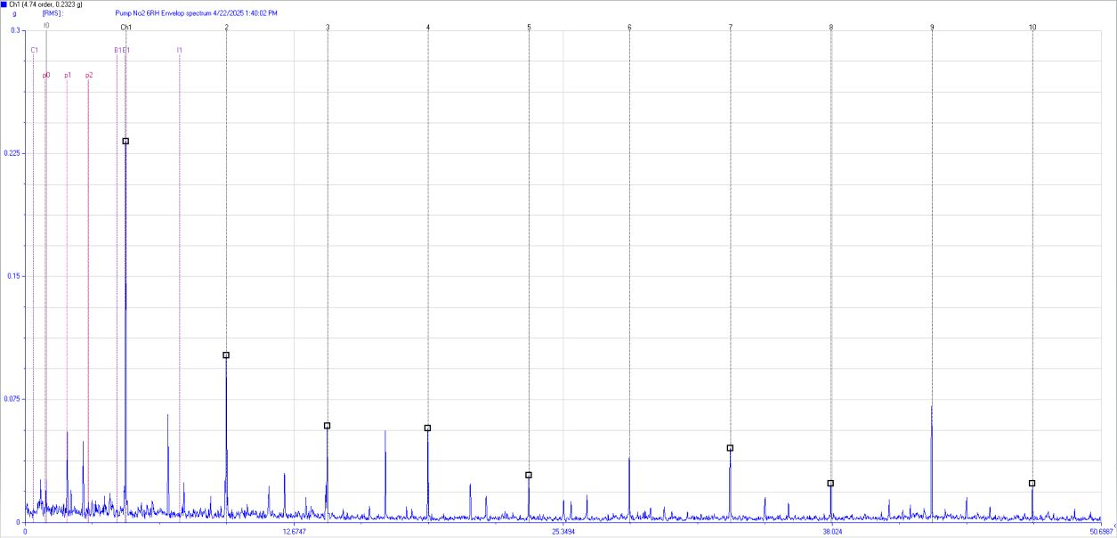Click the [RMS] detection label

coord(52,14)
